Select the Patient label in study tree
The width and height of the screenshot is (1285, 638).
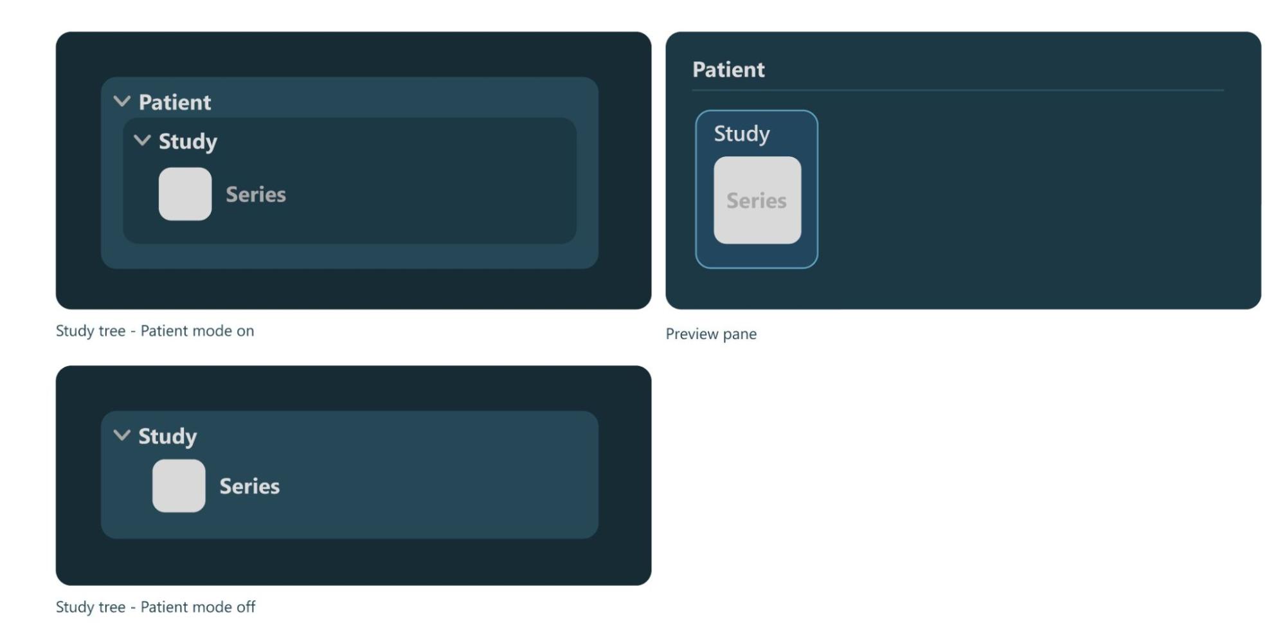pyautogui.click(x=174, y=102)
